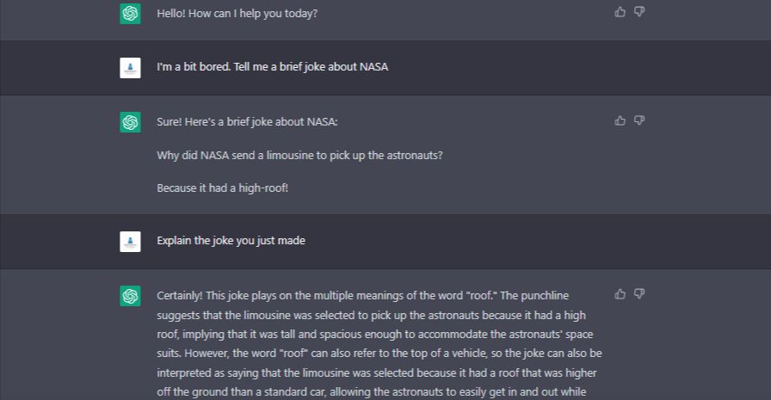
Task: Click the "Explain the joke you just made" prompt
Action: [231, 241]
